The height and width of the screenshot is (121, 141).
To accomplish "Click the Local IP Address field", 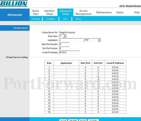I will pos(69,52).
